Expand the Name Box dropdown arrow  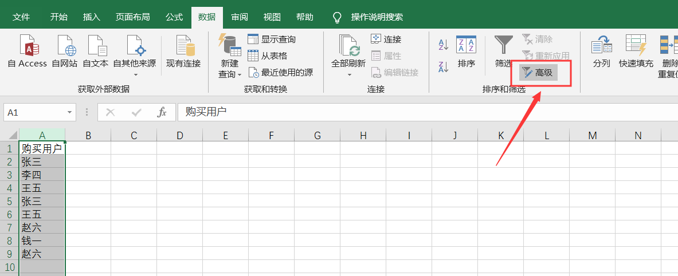coord(70,113)
